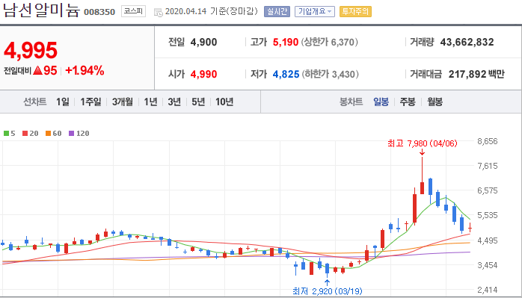Viewport: 522px width, 298px height.
Task: Click the +1.94% change rate
Action: (85, 70)
